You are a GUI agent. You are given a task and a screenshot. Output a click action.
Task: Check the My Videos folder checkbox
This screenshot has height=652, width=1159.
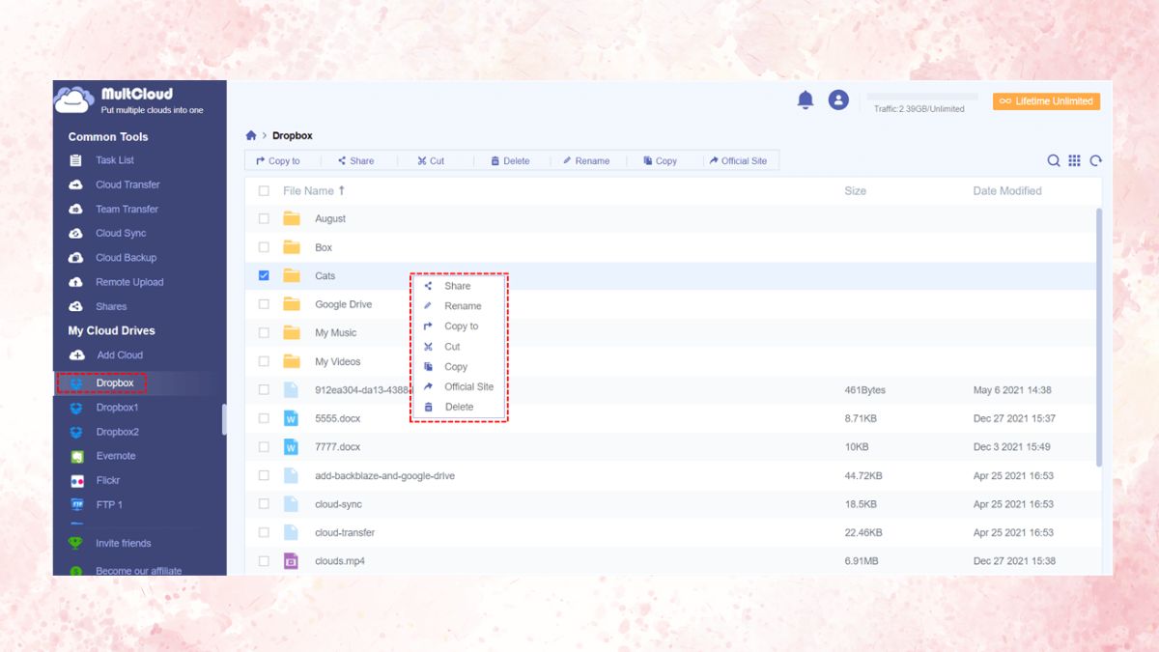[264, 361]
